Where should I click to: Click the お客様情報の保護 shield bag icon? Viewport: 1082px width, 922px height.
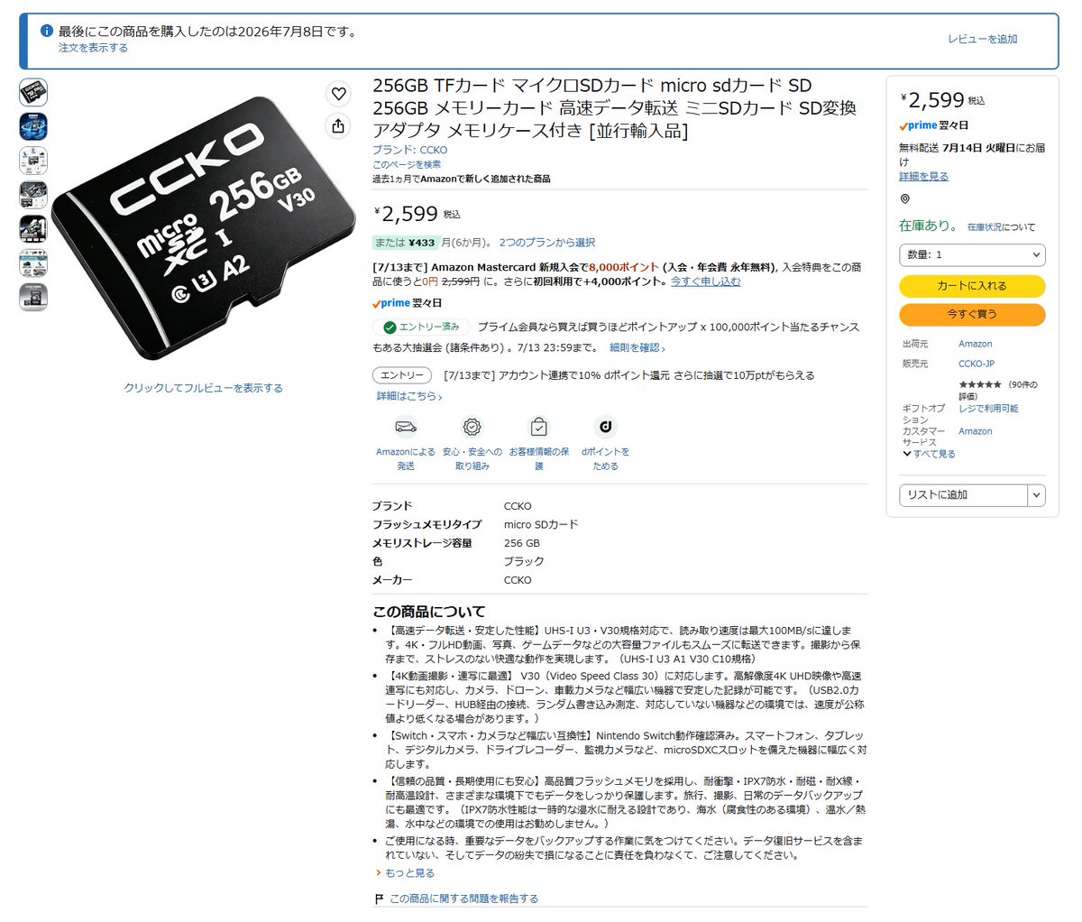[x=538, y=427]
